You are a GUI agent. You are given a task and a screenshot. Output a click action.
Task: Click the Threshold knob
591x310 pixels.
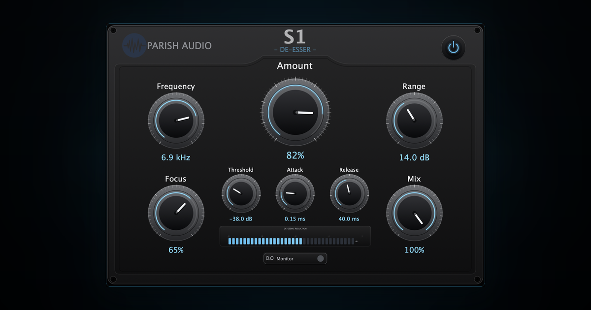(x=241, y=193)
